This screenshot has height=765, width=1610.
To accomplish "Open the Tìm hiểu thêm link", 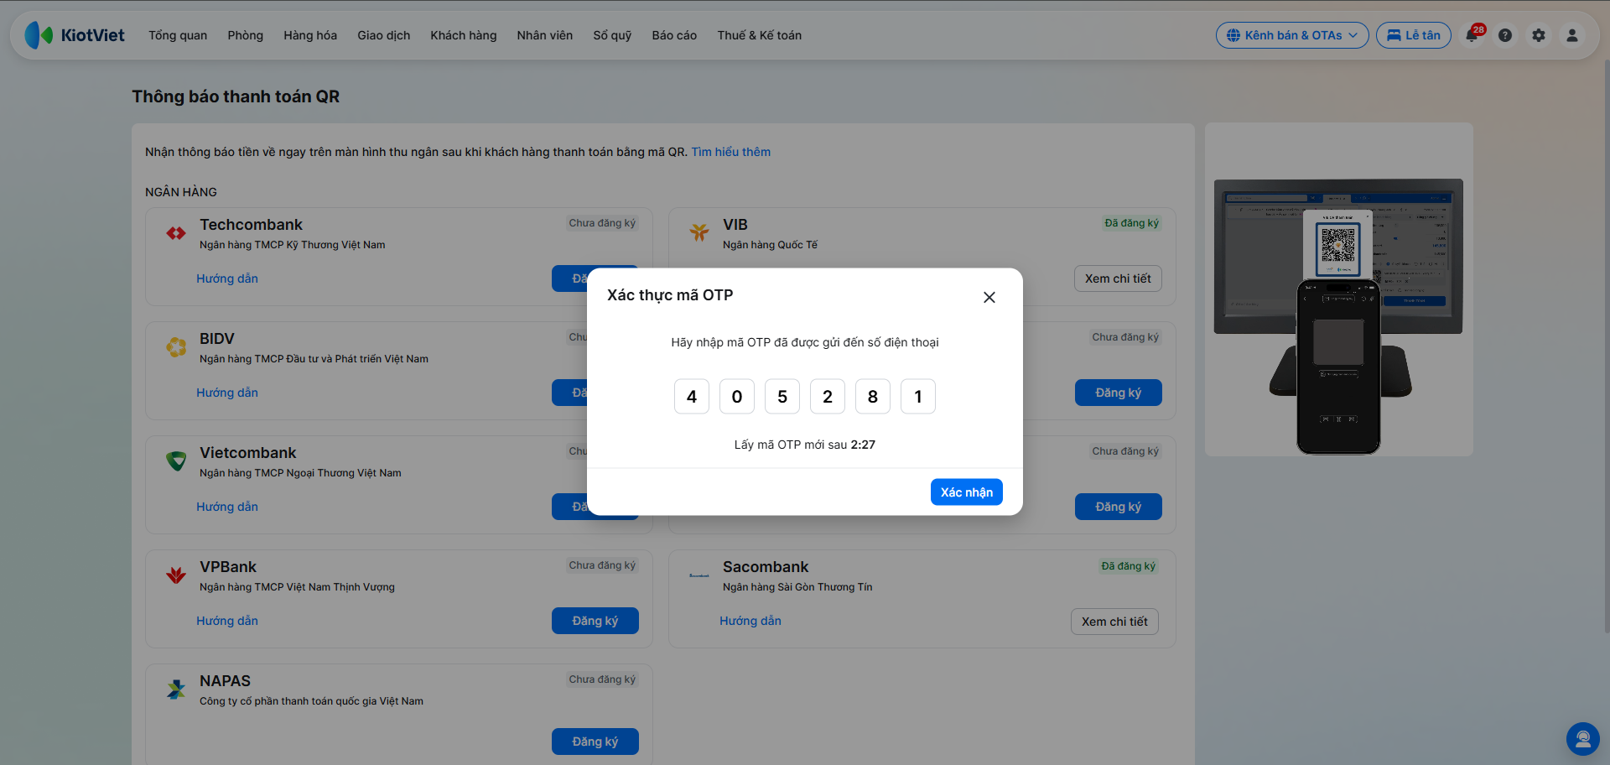I will tap(730, 152).
